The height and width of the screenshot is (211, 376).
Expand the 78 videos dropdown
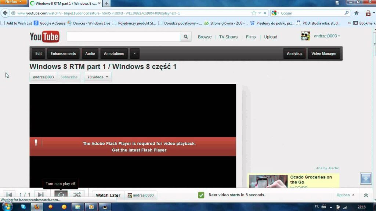point(98,77)
